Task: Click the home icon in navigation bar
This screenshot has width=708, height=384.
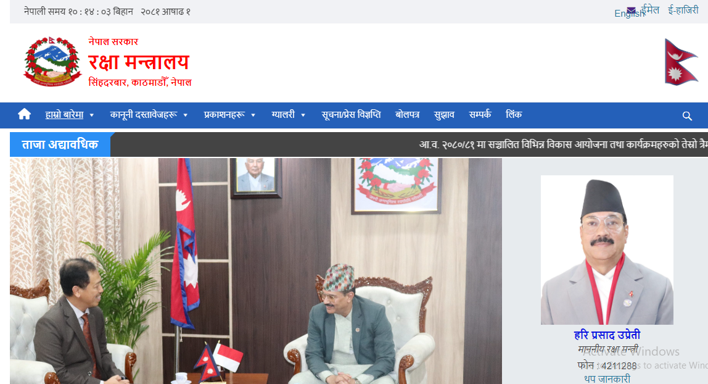Action: pyautogui.click(x=25, y=115)
